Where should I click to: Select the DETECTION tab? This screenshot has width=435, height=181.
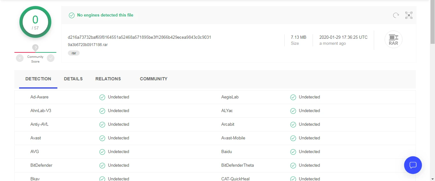point(38,79)
